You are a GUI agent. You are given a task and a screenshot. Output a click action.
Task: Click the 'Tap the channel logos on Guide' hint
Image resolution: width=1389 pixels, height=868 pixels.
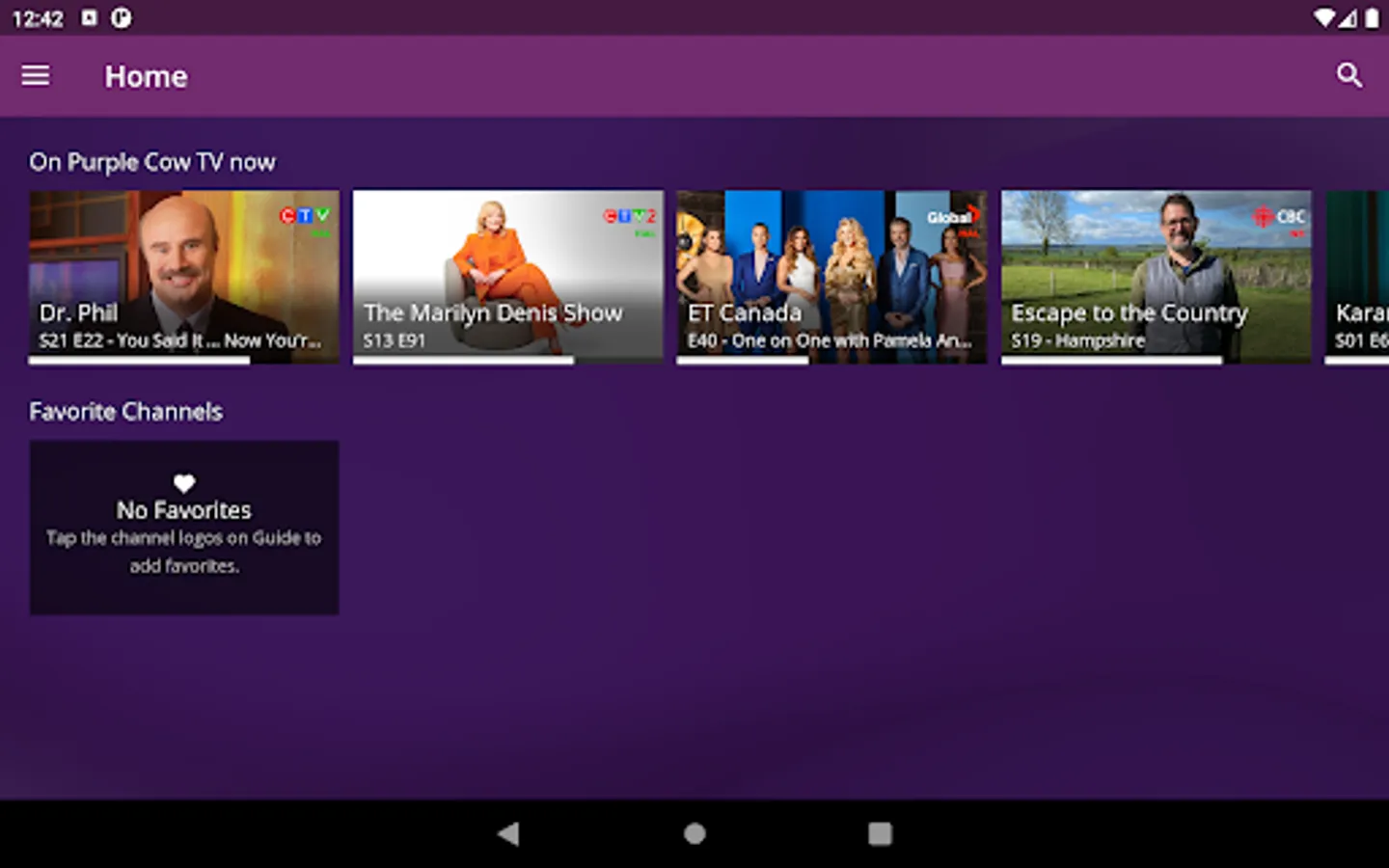[184, 552]
